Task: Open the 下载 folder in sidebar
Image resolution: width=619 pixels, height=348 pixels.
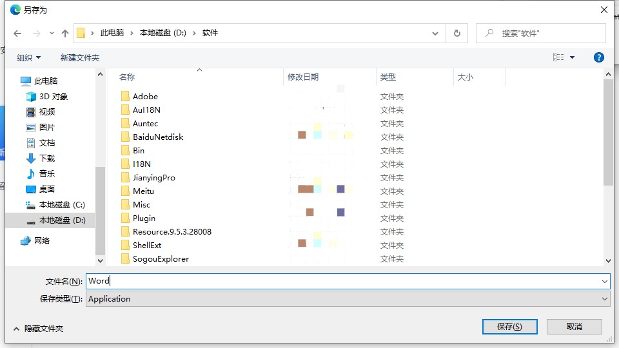Action: (x=47, y=158)
